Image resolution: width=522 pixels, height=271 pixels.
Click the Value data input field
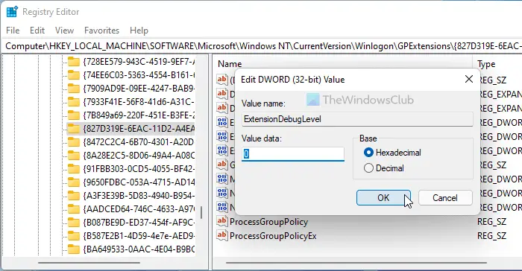pos(293,154)
